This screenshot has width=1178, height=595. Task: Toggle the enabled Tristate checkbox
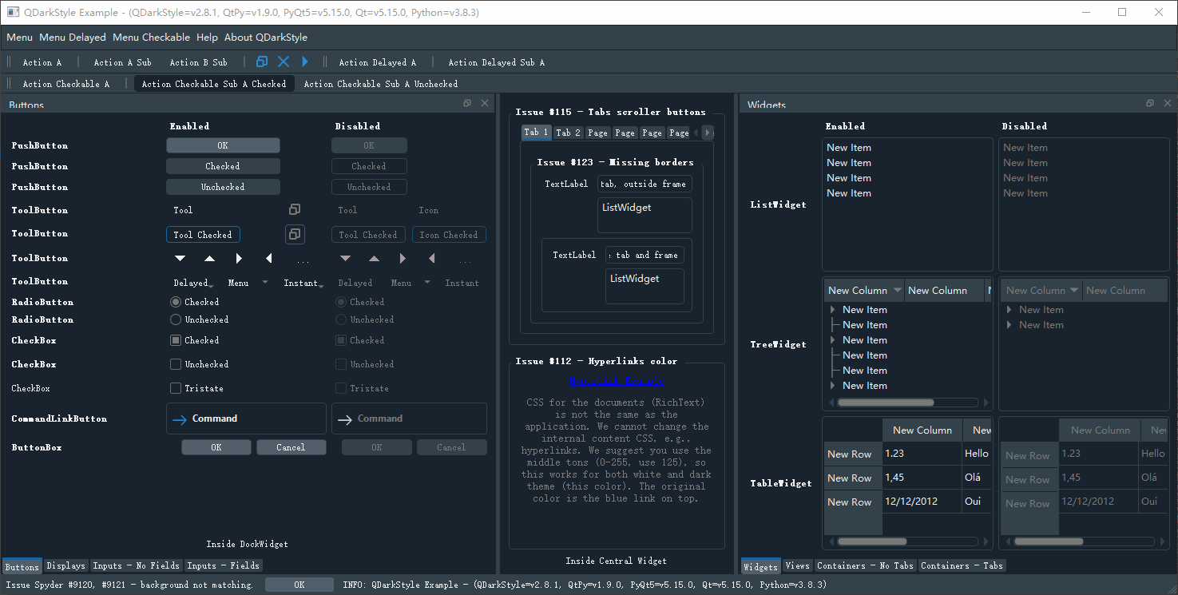[196, 388]
